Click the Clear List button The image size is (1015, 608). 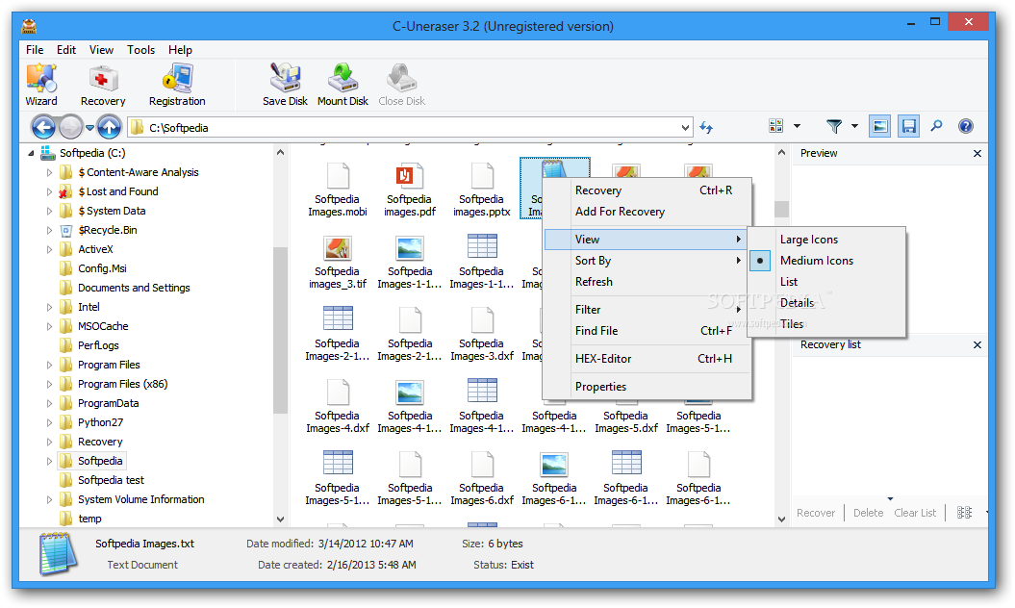click(915, 513)
